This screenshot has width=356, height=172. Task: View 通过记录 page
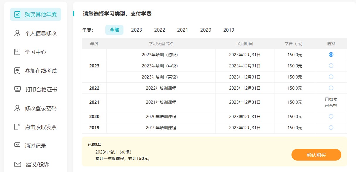[x=35, y=146]
